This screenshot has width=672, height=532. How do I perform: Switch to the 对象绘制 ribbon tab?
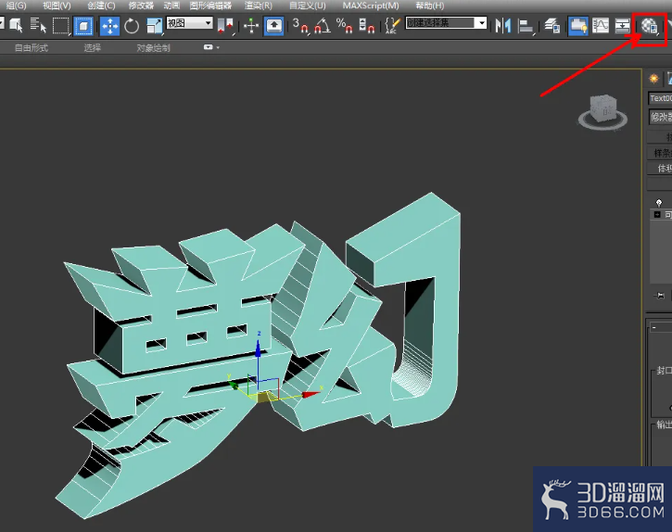pyautogui.click(x=154, y=47)
